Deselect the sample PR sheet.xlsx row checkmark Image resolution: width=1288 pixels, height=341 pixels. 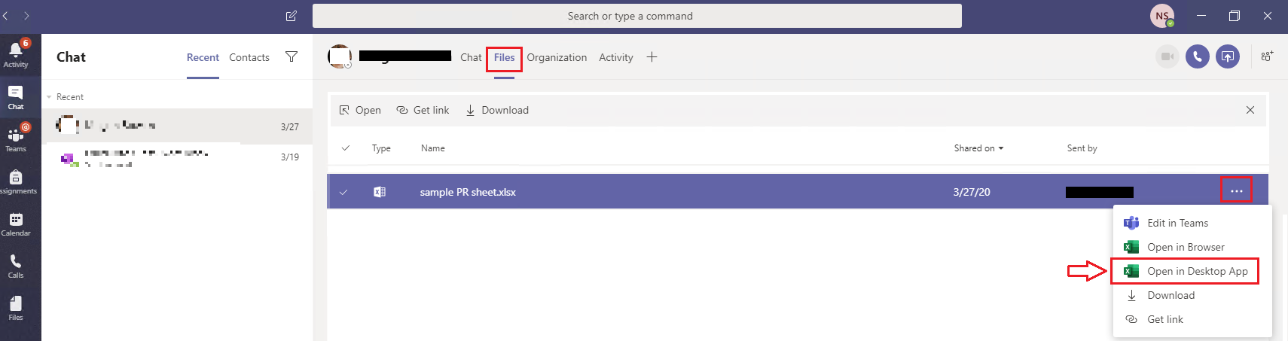(x=343, y=192)
